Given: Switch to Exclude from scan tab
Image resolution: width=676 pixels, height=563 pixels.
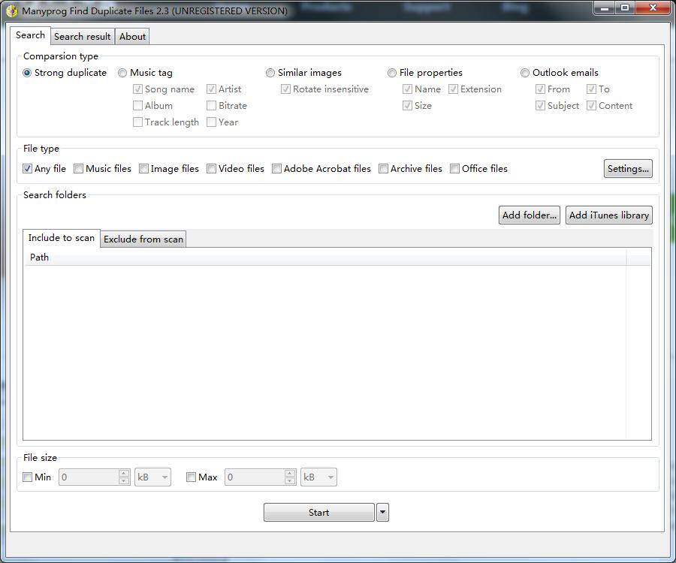Looking at the screenshot, I should 143,239.
